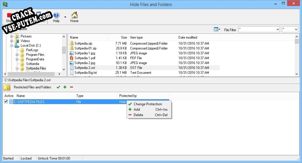Click the Softpedia 1.pdf PDF icon
The image size is (302, 163).
click(x=72, y=58)
